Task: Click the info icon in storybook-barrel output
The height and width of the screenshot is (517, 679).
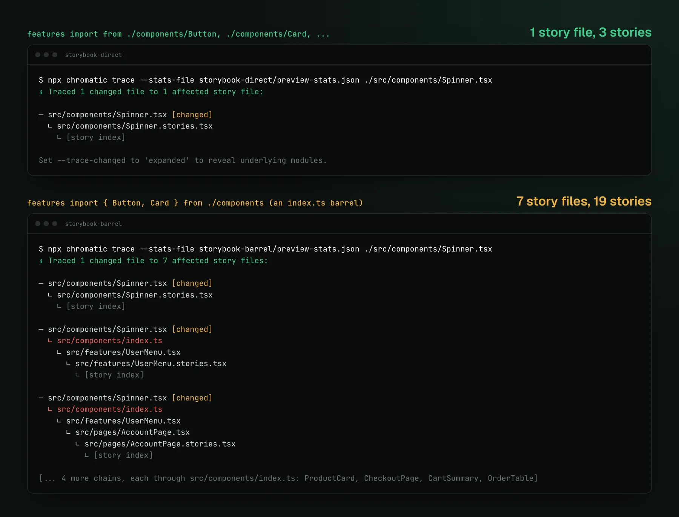Action: coord(41,261)
